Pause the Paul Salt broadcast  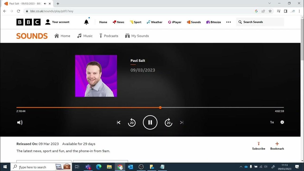(x=150, y=122)
